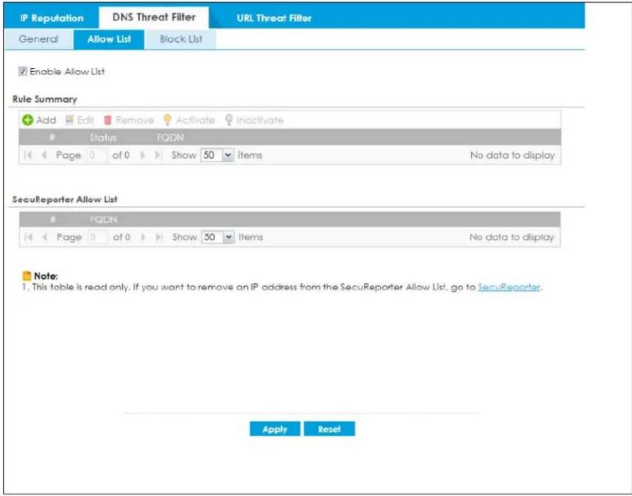The width and height of the screenshot is (632, 496).
Task: Click the Edit rule icon
Action: 69,120
